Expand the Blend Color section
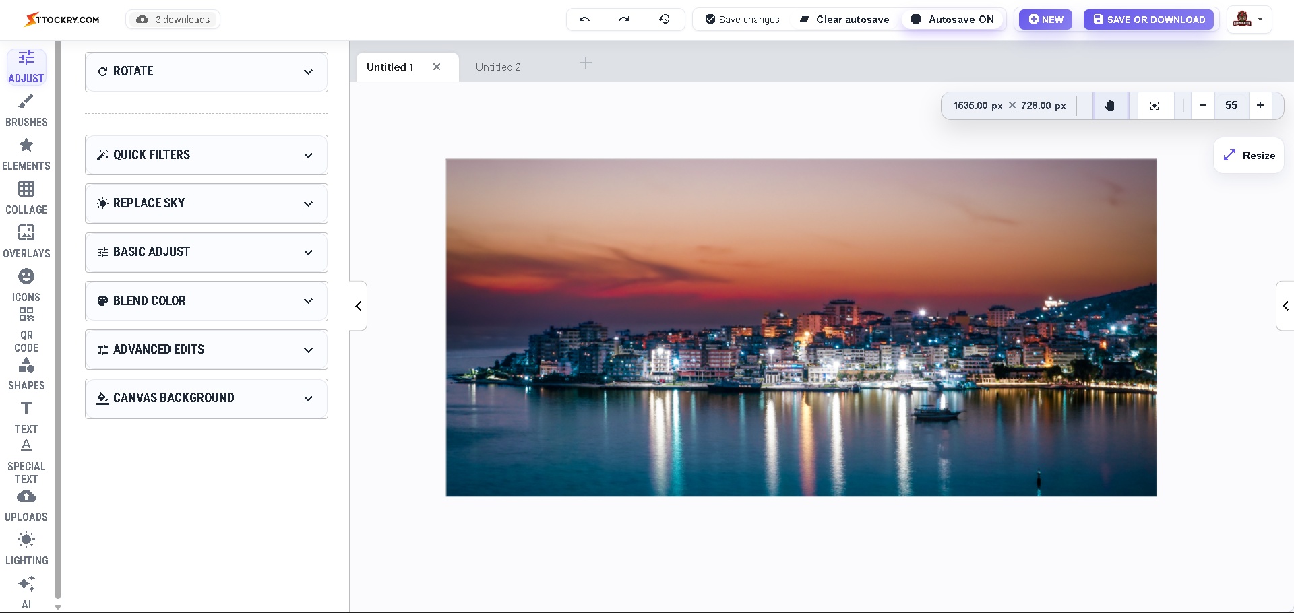 click(206, 301)
